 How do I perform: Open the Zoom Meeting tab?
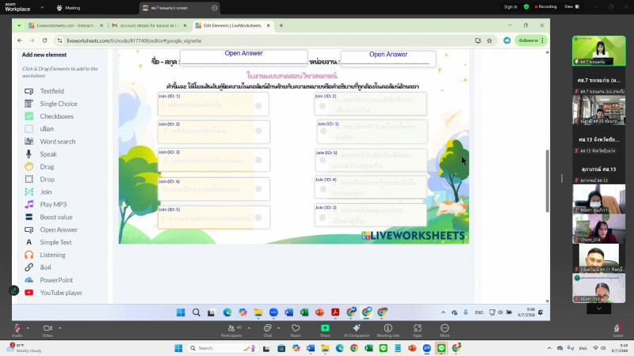click(69, 8)
